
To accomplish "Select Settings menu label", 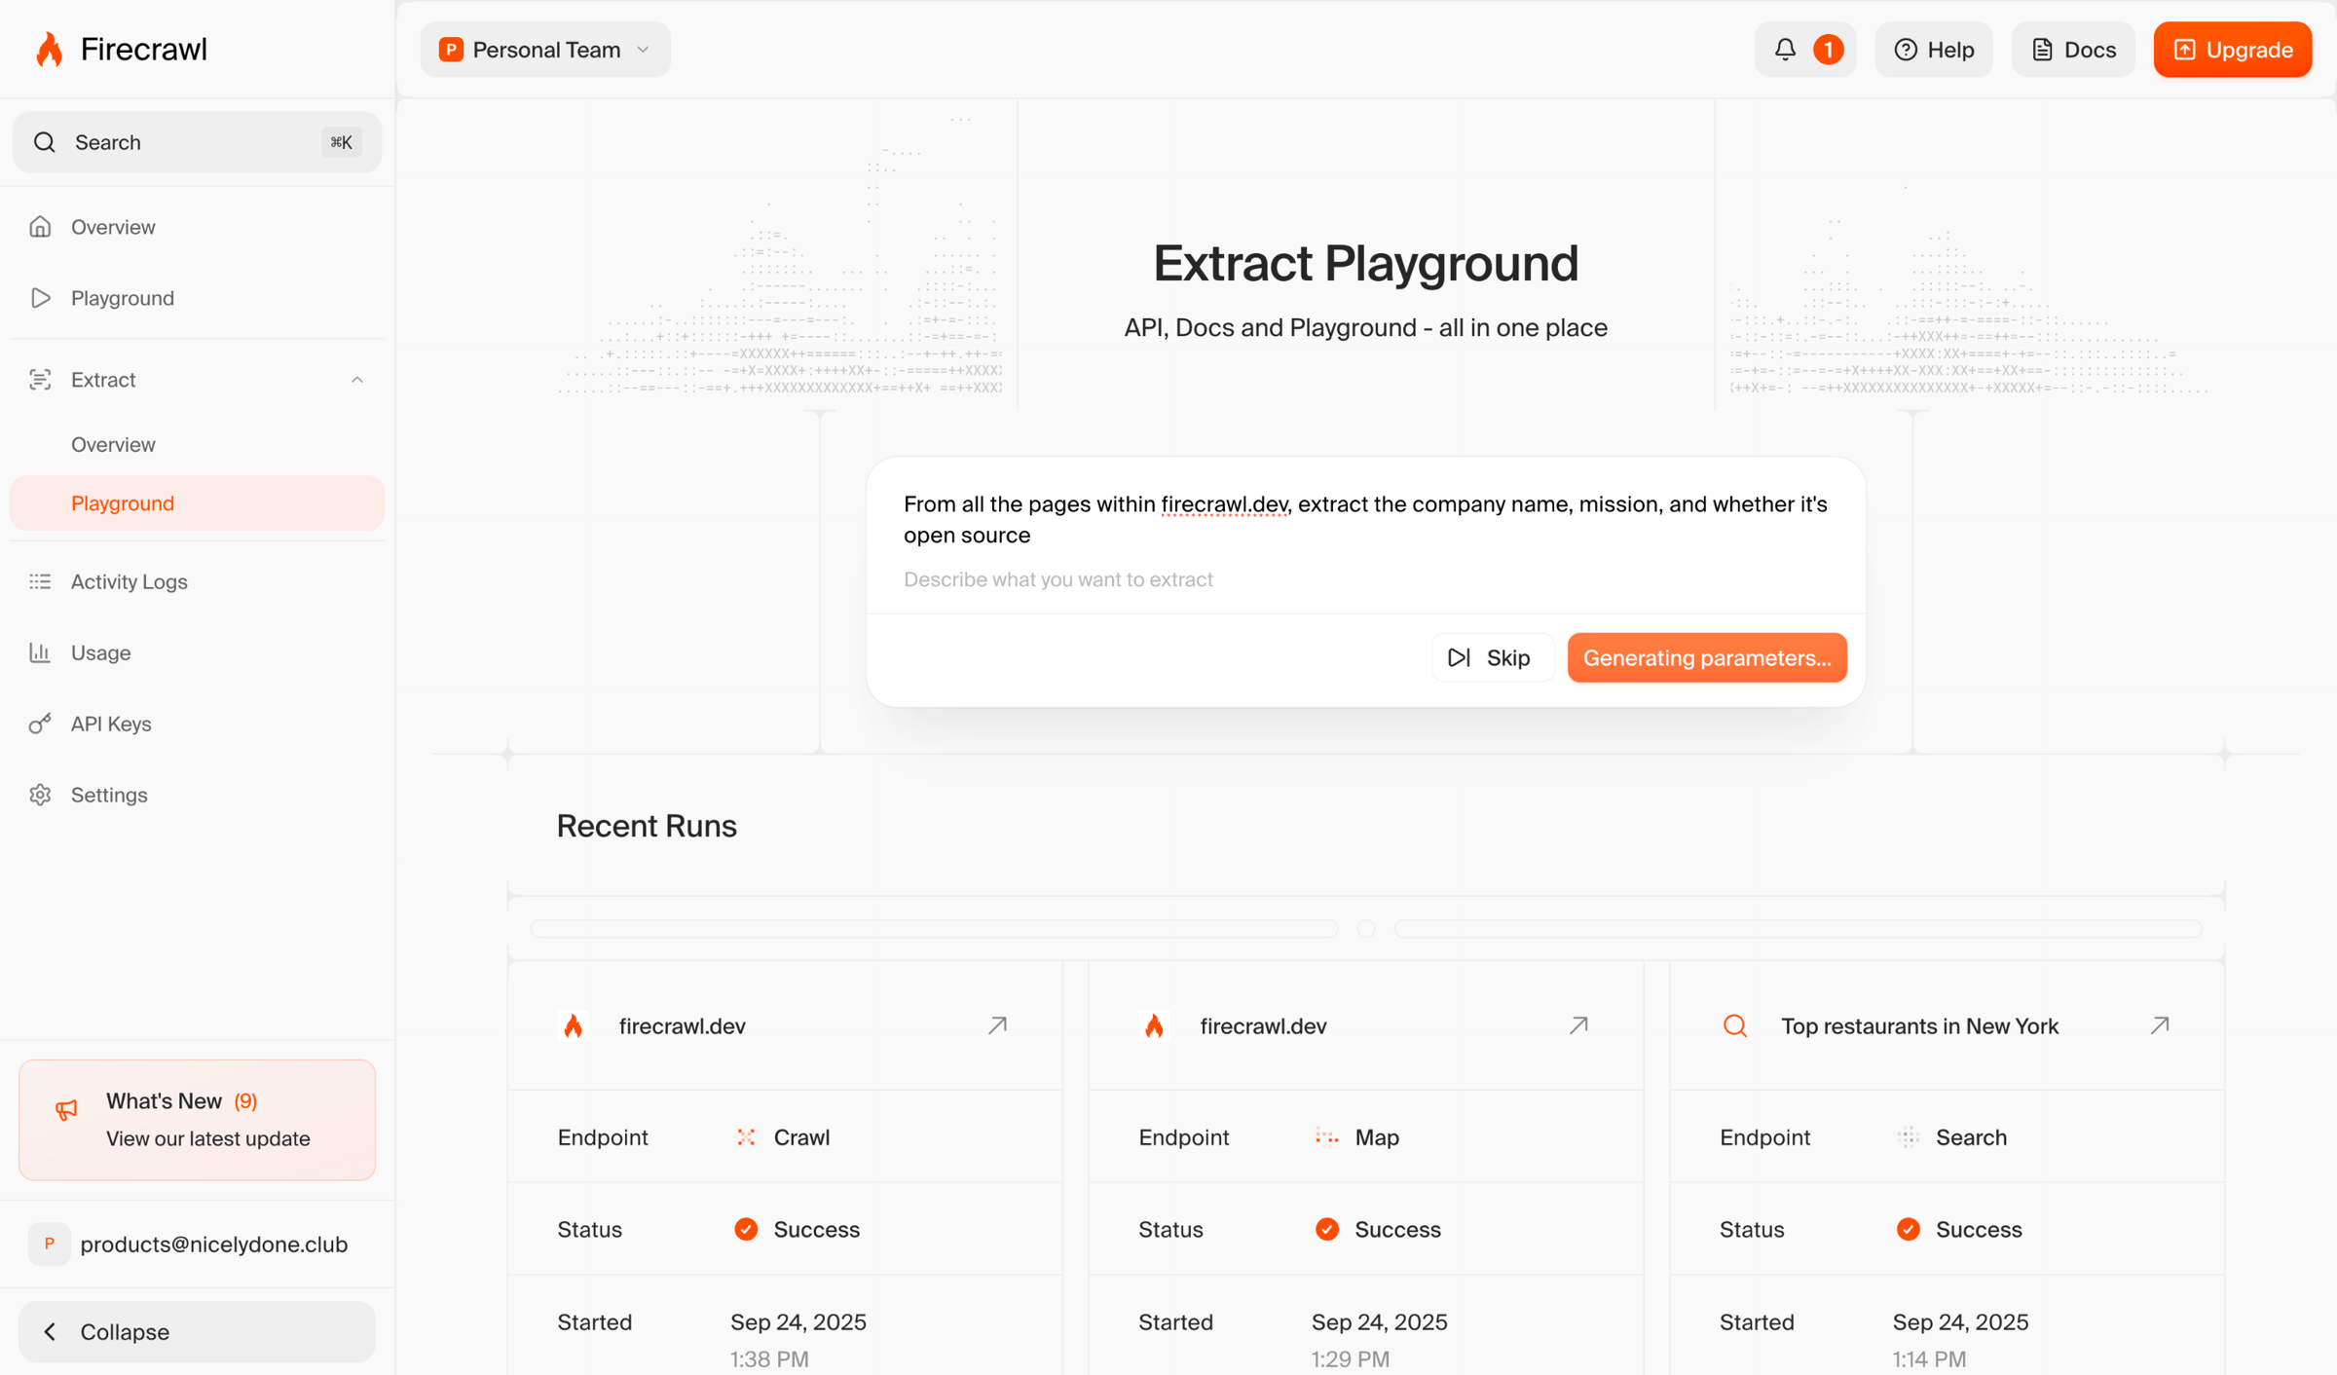I will (x=109, y=795).
